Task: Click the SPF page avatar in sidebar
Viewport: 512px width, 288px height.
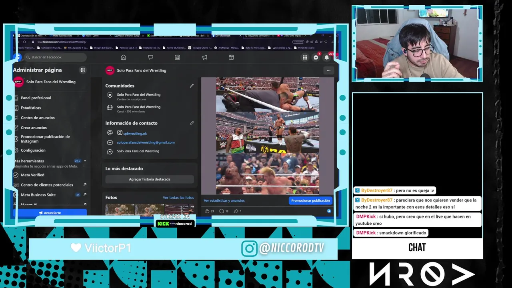Action: [18, 82]
